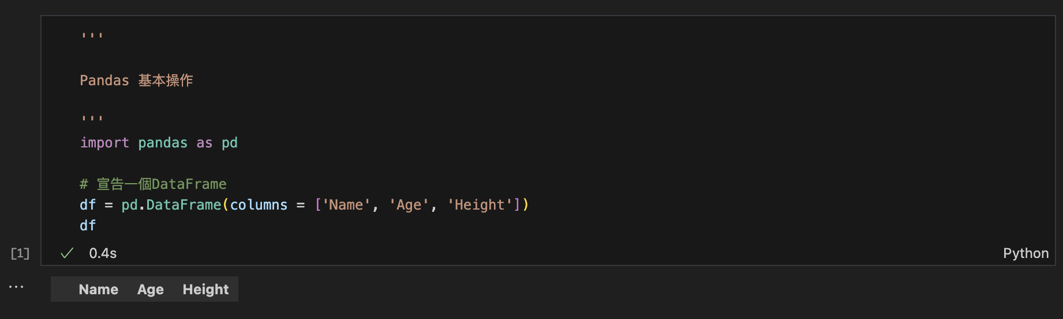1063x319 pixels.
Task: Place cursor on the last df line
Action: click(x=88, y=226)
